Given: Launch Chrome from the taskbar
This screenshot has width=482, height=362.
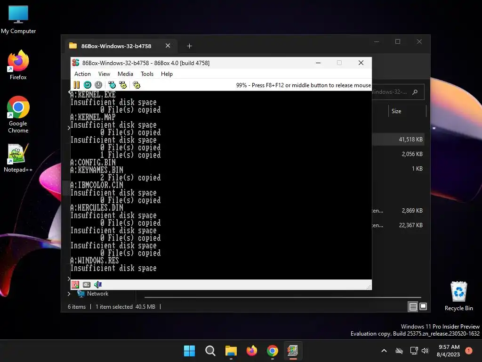Looking at the screenshot, I should 273,351.
